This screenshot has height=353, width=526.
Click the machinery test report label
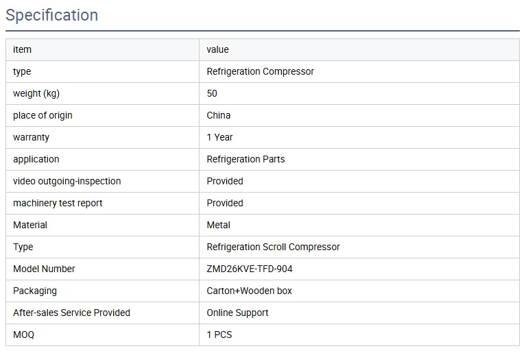[58, 203]
